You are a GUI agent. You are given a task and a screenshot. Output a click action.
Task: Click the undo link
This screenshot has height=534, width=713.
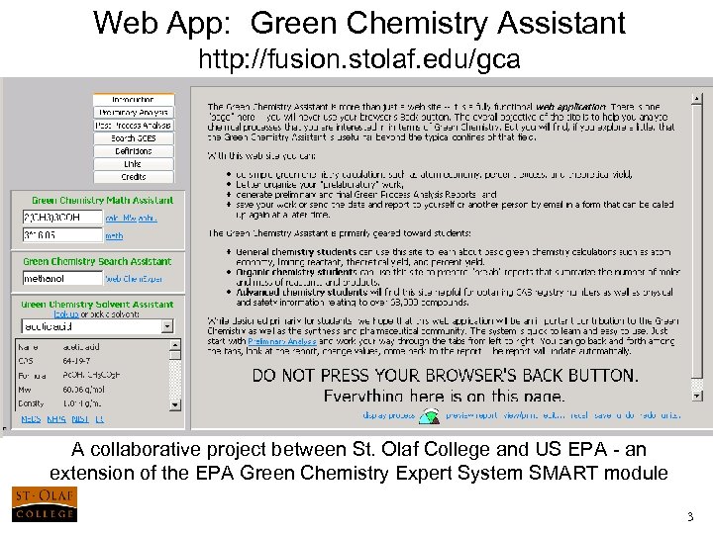(x=625, y=415)
